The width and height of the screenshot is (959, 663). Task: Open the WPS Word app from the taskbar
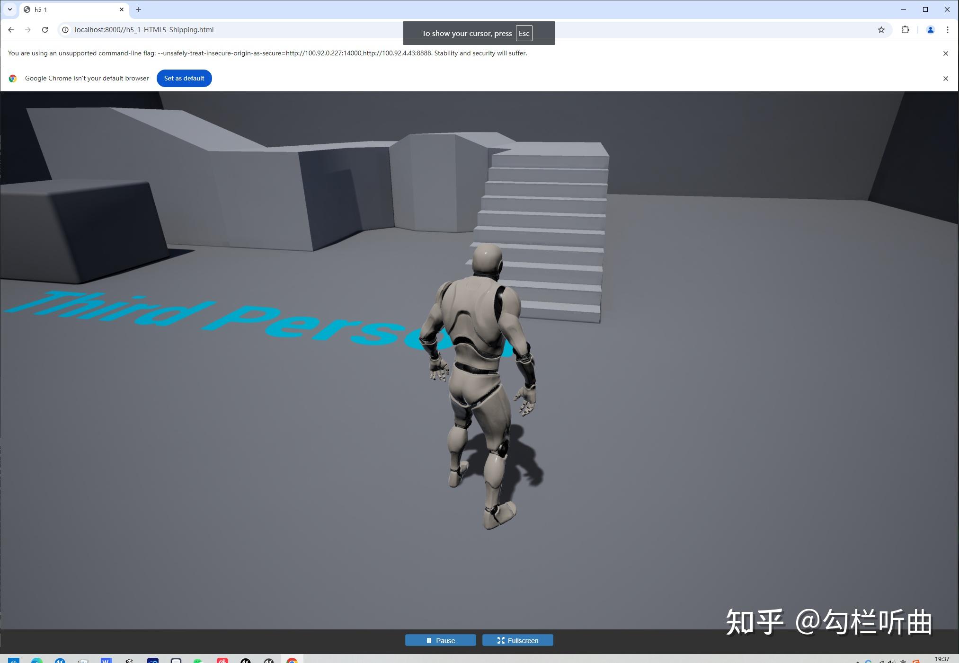coord(107,659)
